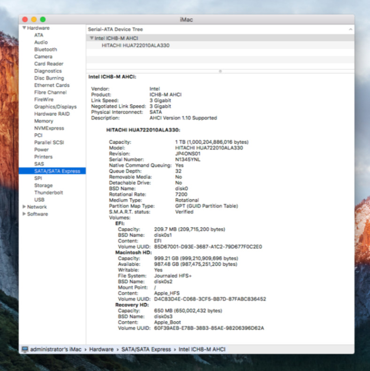Click the computer icon in the path bar
Screen dimensions: 370x371
pyautogui.click(x=25, y=349)
